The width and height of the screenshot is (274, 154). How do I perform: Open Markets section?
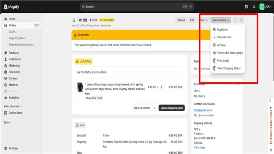click(x=13, y=85)
